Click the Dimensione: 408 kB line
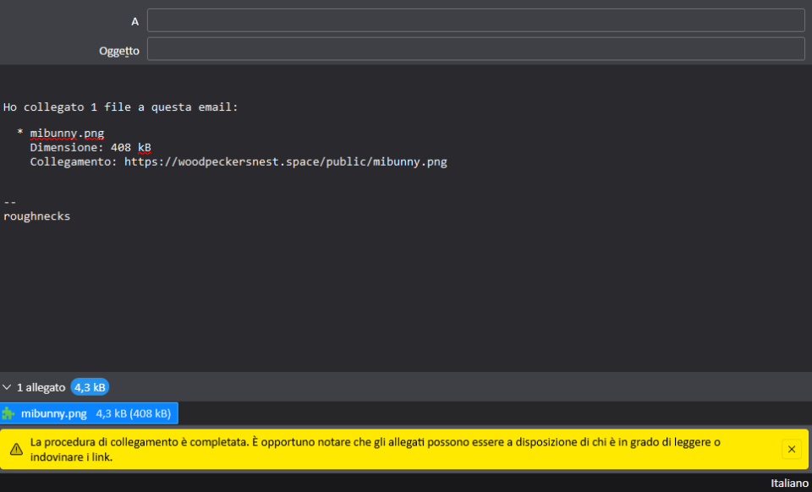Viewport: 812px width, 492px height. [91, 148]
